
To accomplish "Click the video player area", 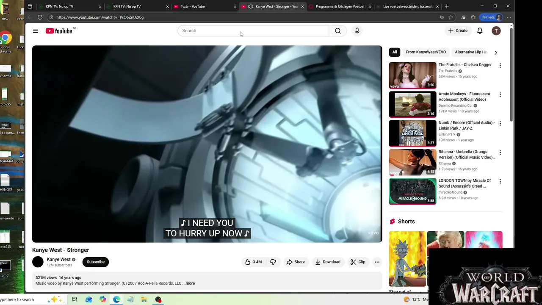I will tap(207, 144).
